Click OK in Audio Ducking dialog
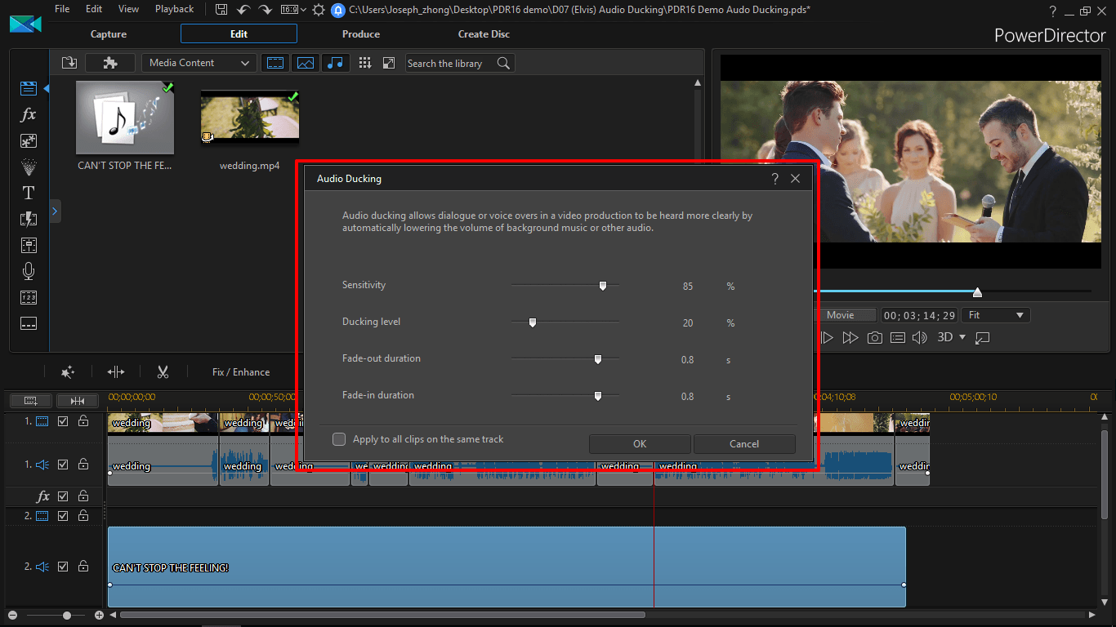 coord(640,444)
